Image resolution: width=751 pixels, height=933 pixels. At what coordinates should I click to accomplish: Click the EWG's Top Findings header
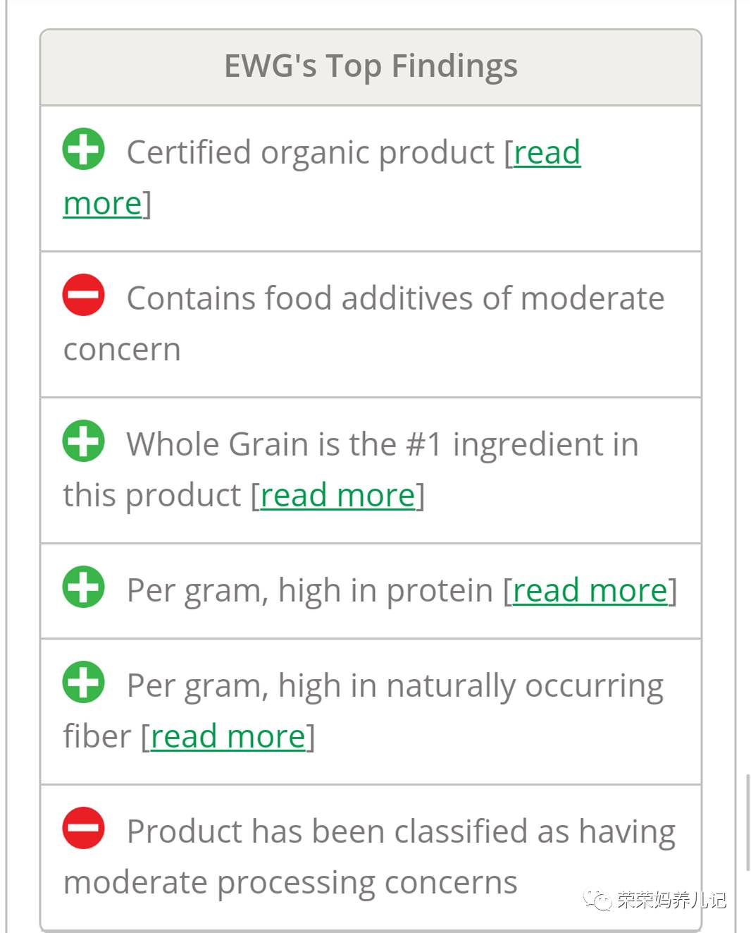point(371,67)
